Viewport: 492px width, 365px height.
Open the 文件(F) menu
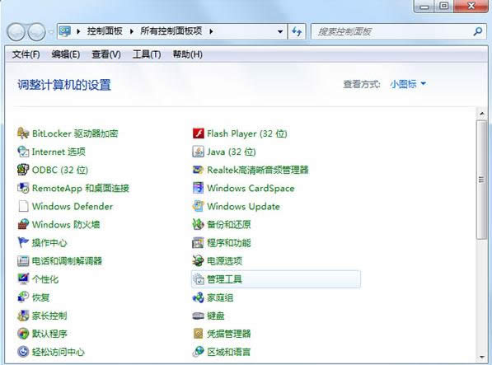coord(26,54)
